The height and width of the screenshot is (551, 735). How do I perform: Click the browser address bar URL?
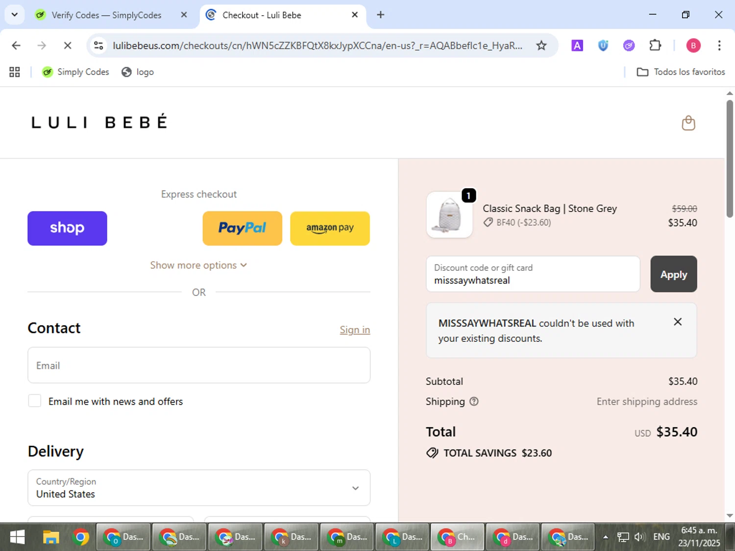pyautogui.click(x=318, y=46)
